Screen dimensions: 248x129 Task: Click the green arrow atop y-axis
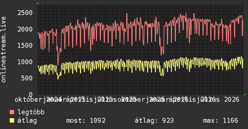(38, 3)
